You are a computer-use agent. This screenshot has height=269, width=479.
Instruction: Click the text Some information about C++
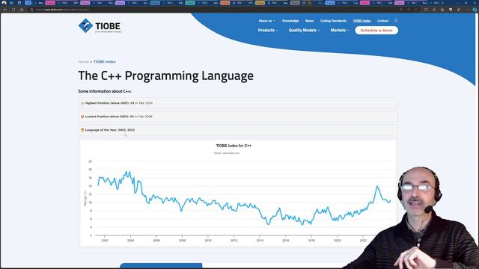pyautogui.click(x=105, y=91)
